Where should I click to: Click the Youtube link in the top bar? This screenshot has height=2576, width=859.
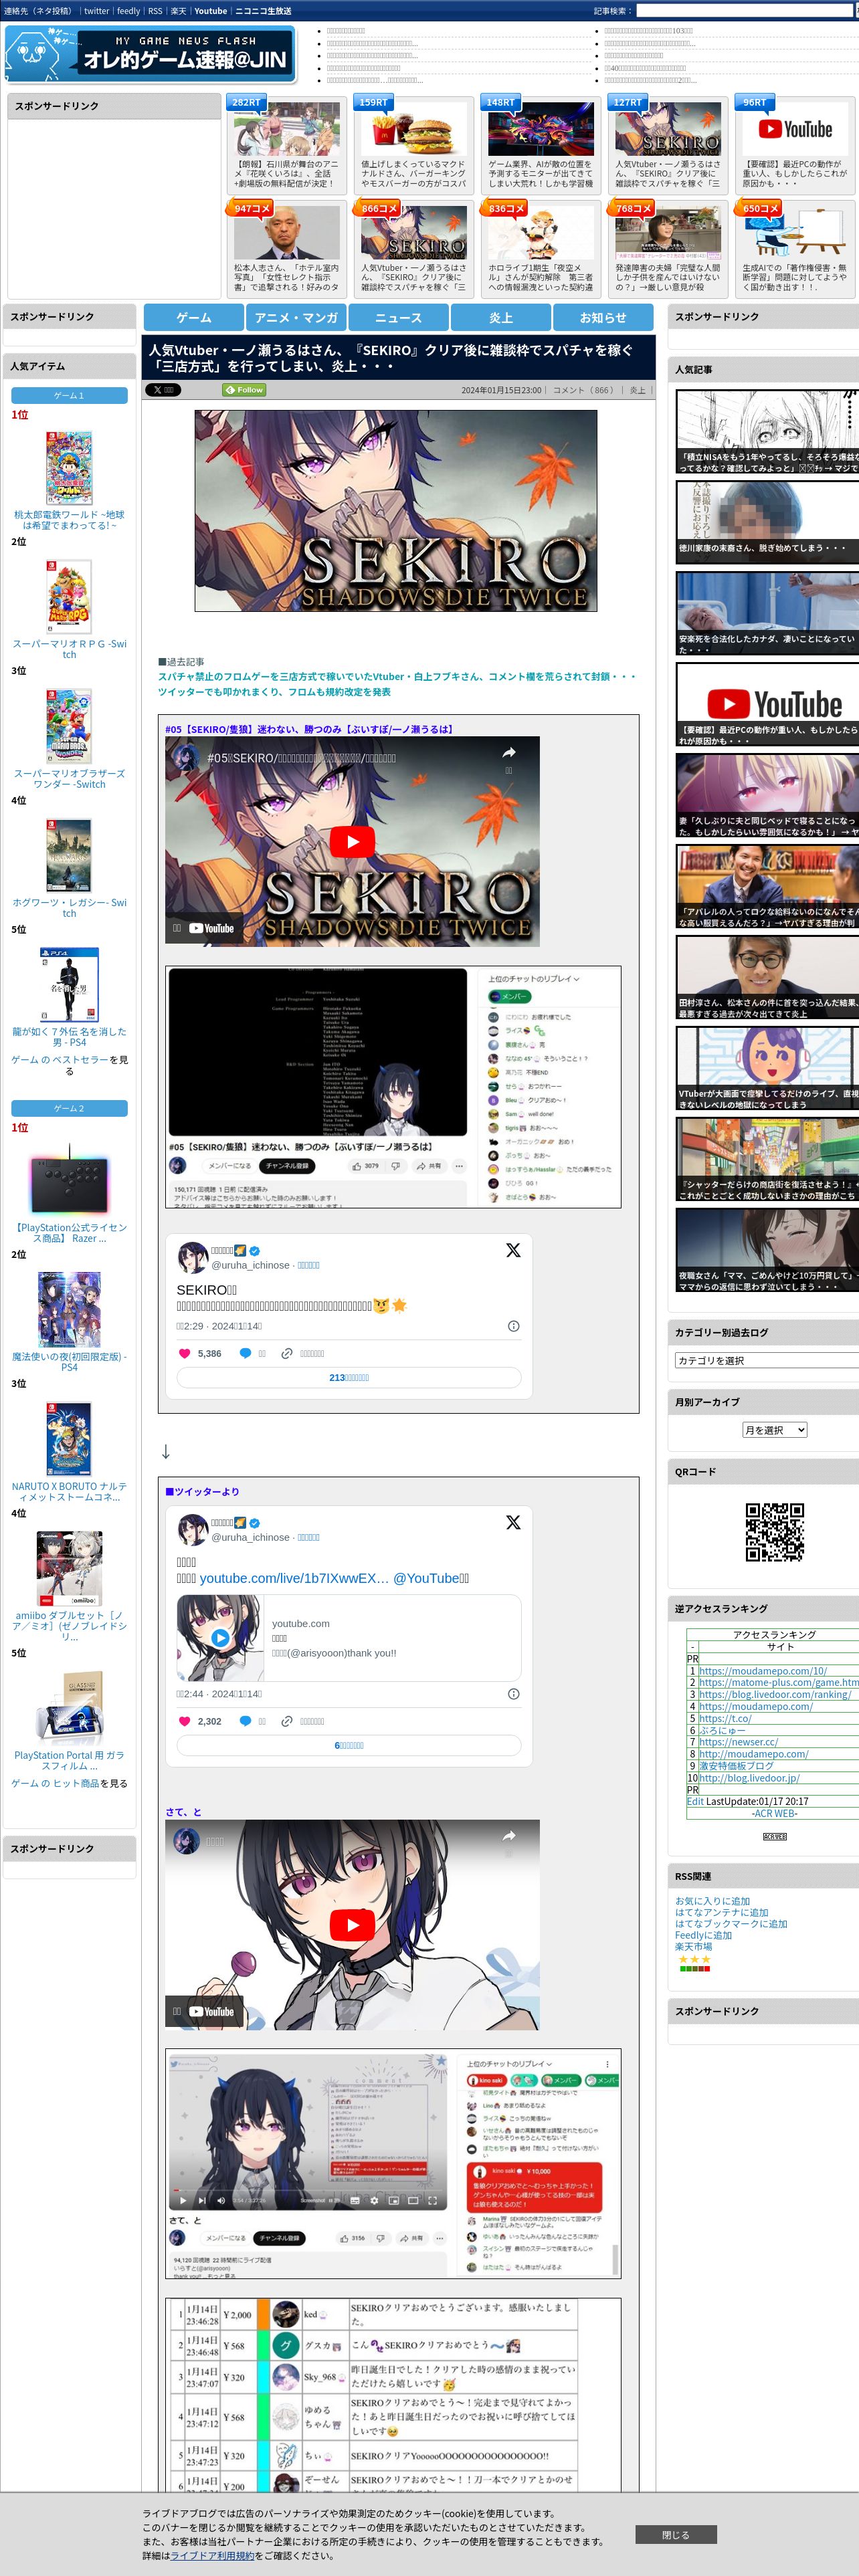coord(210,11)
